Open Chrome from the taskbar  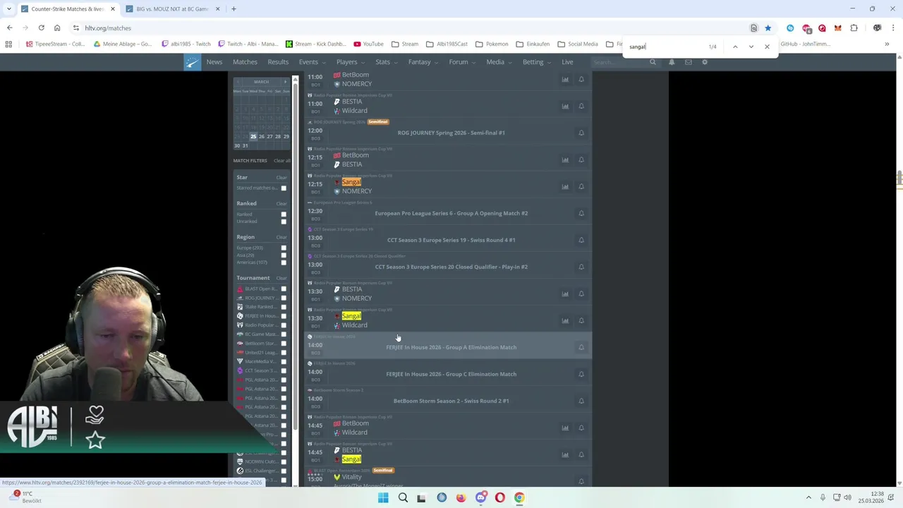coord(519,497)
